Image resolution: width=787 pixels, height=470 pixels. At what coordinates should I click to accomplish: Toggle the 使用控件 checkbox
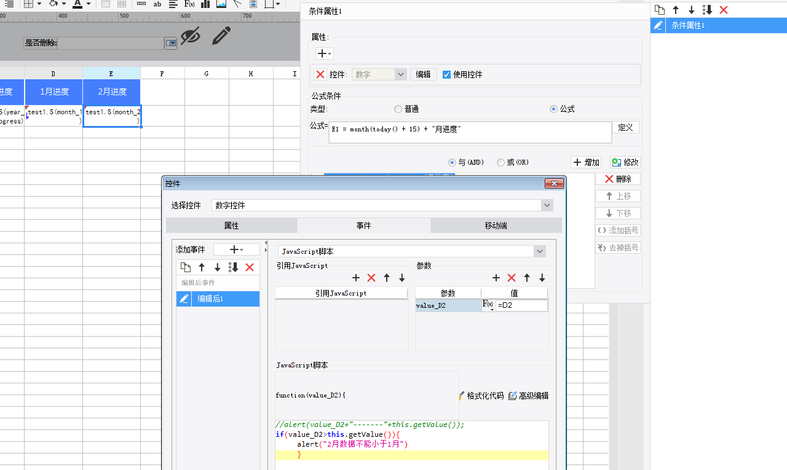(447, 74)
